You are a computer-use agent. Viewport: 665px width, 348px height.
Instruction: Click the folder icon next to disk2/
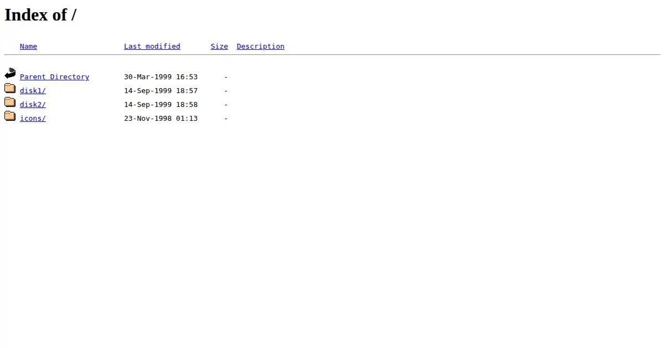[10, 102]
